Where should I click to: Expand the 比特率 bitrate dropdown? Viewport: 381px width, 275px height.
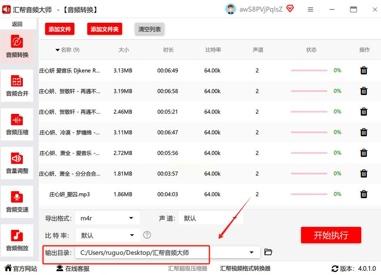[108, 235]
